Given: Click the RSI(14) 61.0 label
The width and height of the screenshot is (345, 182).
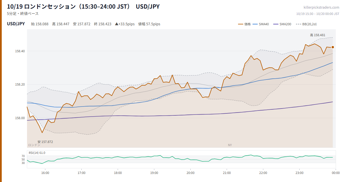Looking at the screenshot, I should click(x=37, y=153).
